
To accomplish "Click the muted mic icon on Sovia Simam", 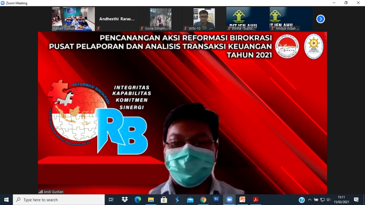I will tap(142, 29).
